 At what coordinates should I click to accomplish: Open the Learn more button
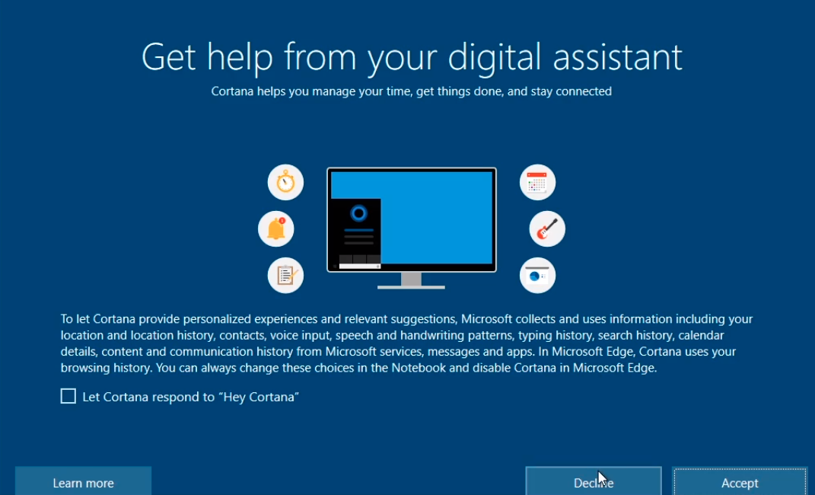83,481
